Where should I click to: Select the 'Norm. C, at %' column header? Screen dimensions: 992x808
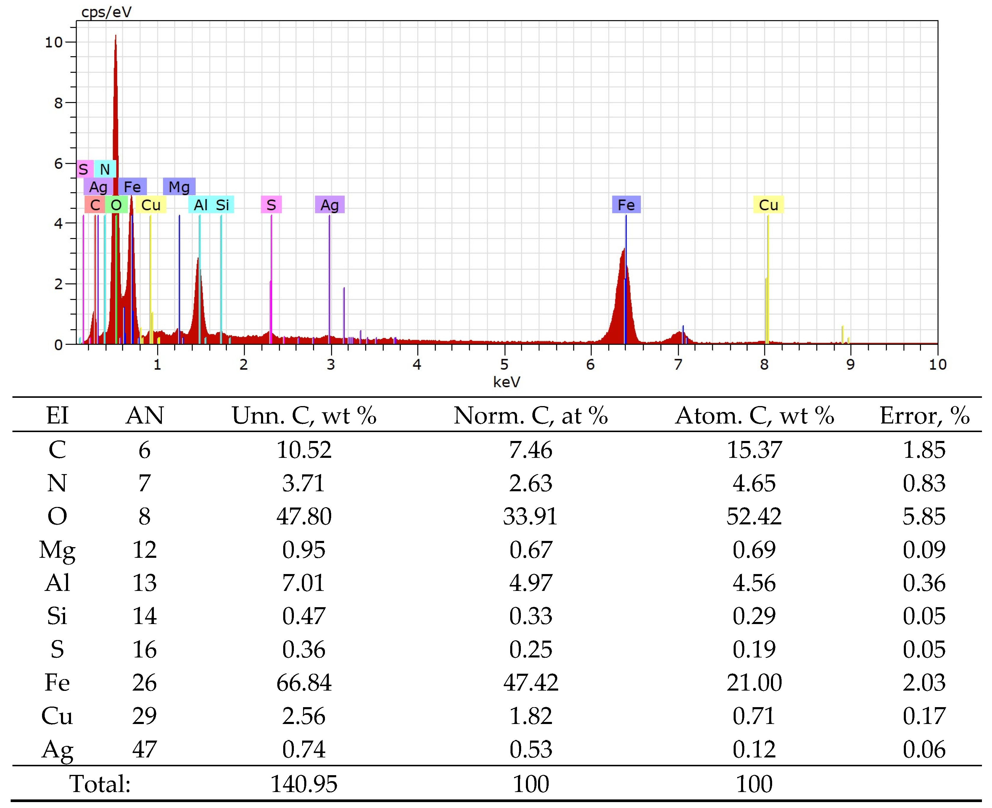[x=530, y=416]
